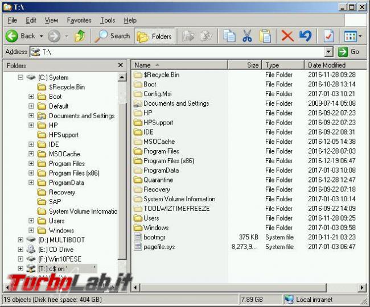
Task: Select the Quarantine folder icon
Action: click(138, 180)
